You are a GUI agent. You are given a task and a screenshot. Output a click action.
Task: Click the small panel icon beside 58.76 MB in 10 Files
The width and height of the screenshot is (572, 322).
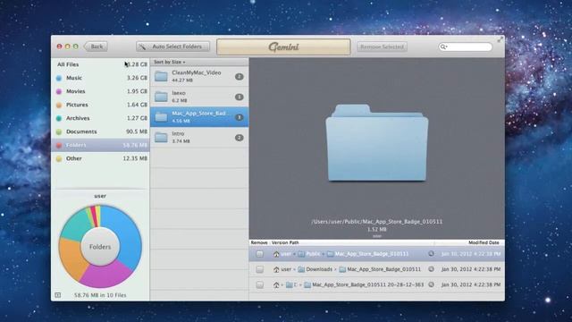point(57,295)
